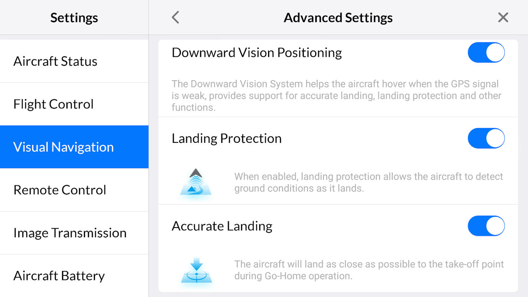Image resolution: width=528 pixels, height=297 pixels.
Task: Click the Accurate Landing illustration icon
Action: click(196, 270)
